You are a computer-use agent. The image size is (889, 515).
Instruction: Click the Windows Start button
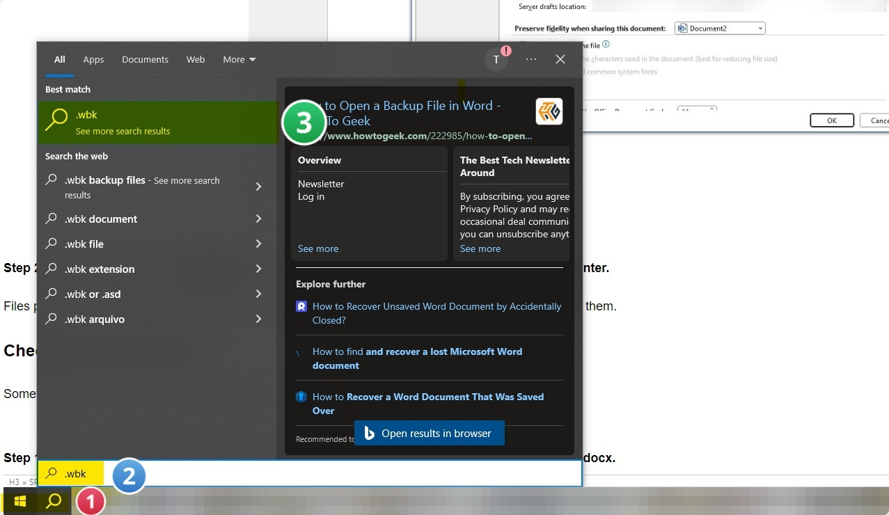(x=19, y=501)
